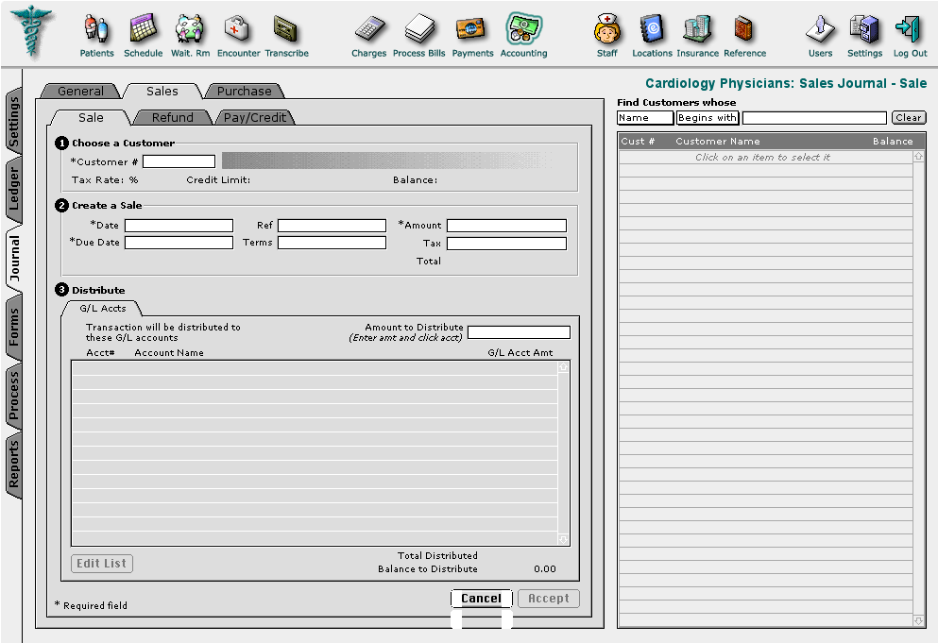The image size is (938, 643).
Task: Click the Tax input field
Action: pyautogui.click(x=506, y=244)
